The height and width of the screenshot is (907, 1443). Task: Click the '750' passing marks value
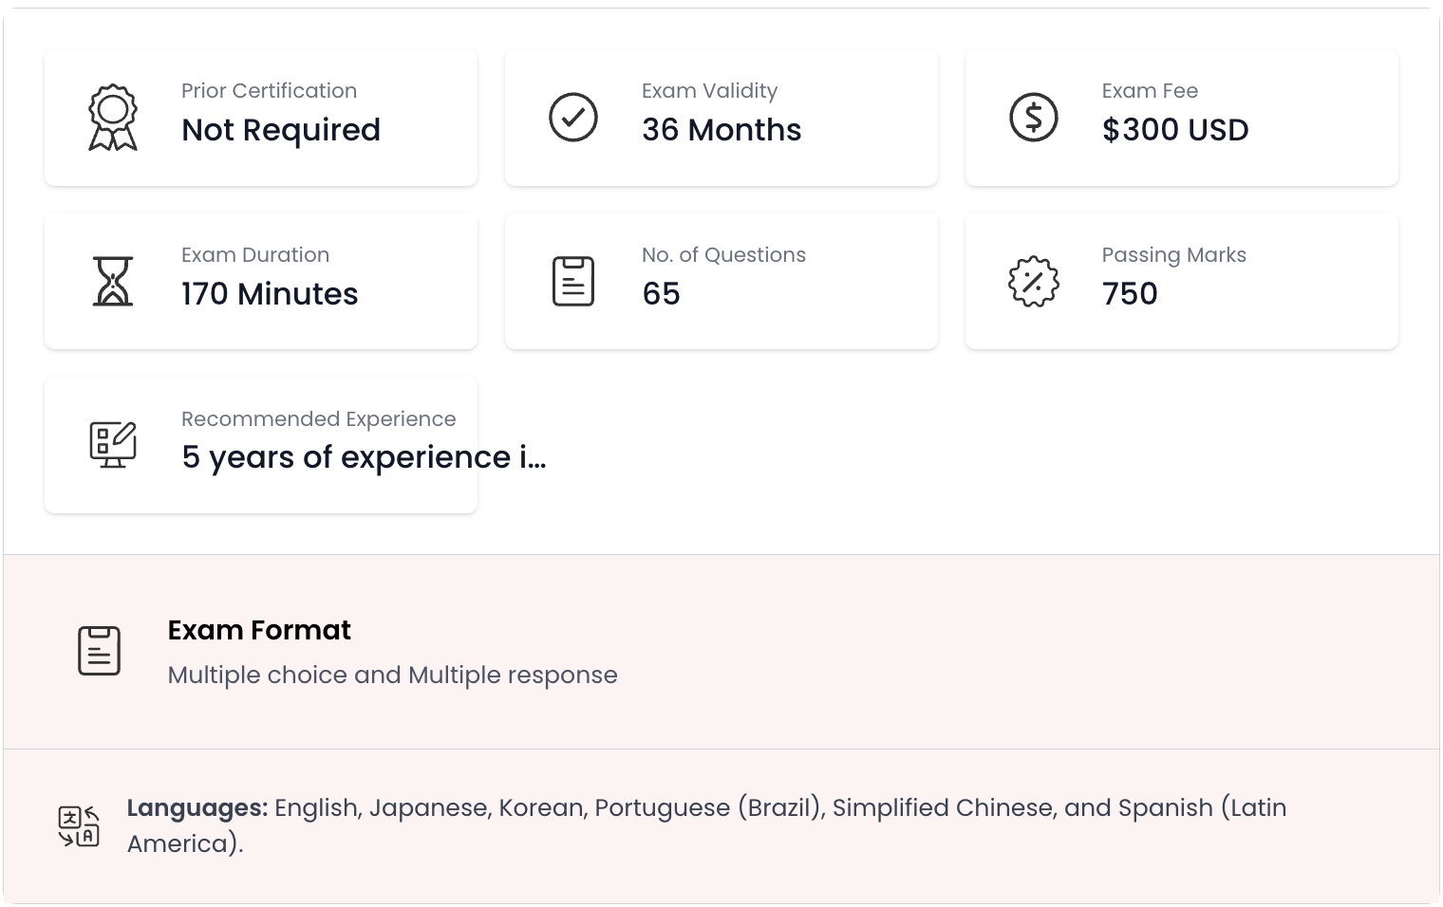1130,294
